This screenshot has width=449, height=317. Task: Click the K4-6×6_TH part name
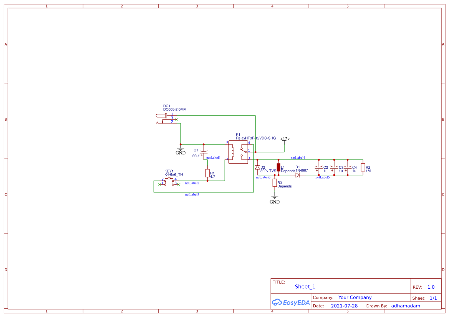174,174
